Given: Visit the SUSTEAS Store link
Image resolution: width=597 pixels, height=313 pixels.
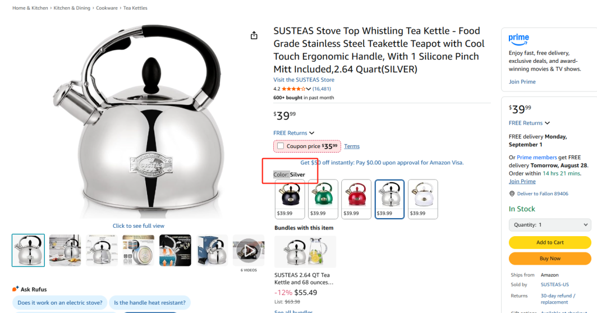Looking at the screenshot, I should click(304, 80).
